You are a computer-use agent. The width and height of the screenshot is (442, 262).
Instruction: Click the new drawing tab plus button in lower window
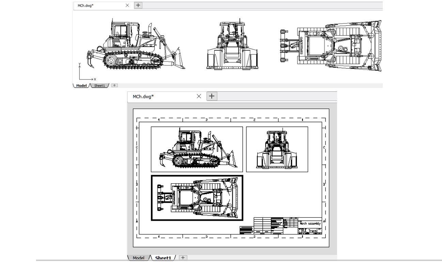click(x=212, y=96)
